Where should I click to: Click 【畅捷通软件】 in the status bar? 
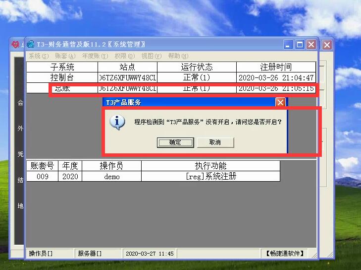(285, 254)
